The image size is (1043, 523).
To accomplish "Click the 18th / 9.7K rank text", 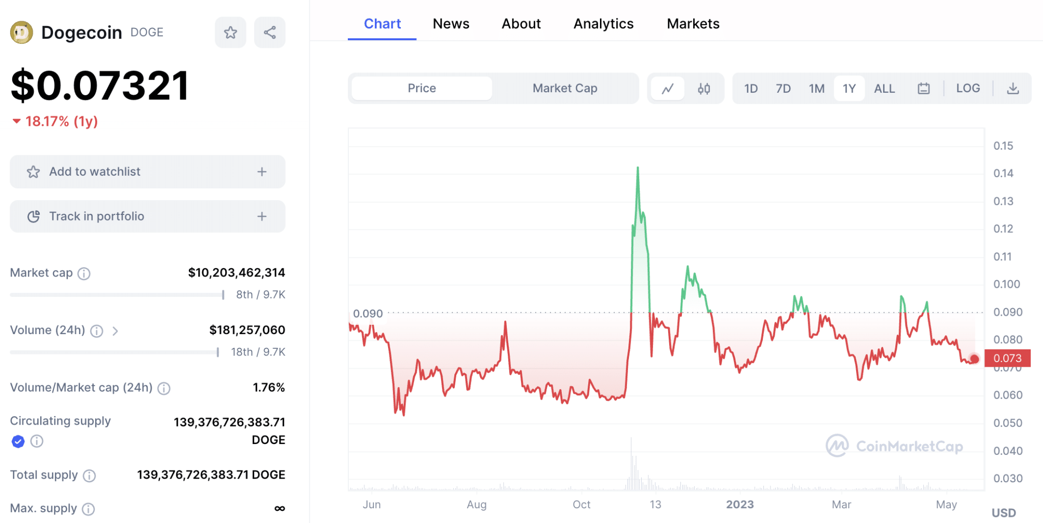I will click(x=258, y=352).
